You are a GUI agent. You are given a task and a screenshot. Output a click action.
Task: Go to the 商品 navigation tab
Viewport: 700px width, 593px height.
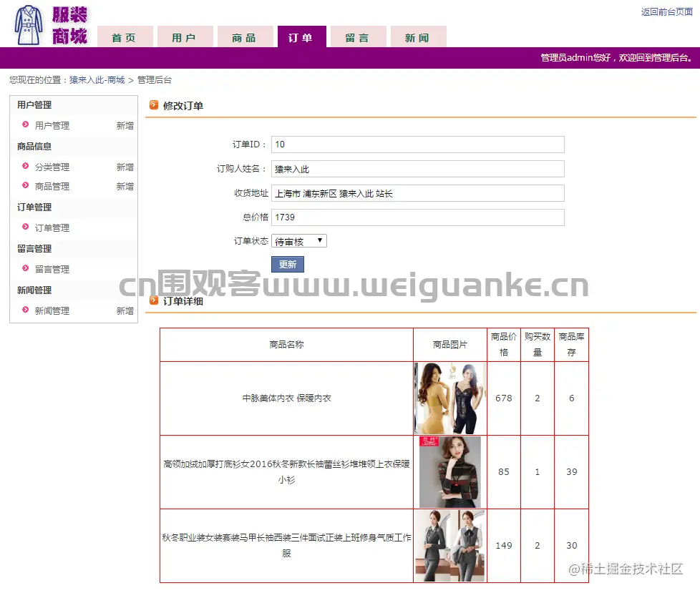coord(245,36)
